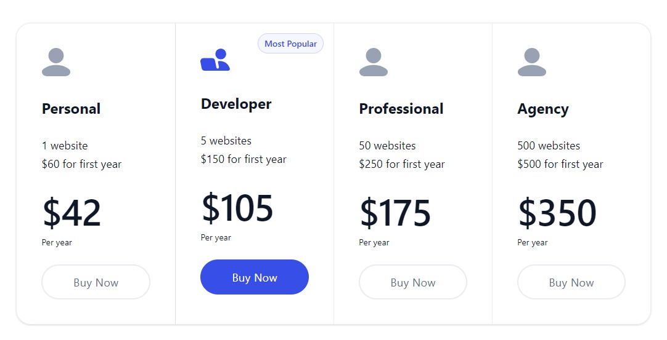Screen dimensions: 667x340
Task: Buy the Developer plan now
Action: [x=255, y=277]
